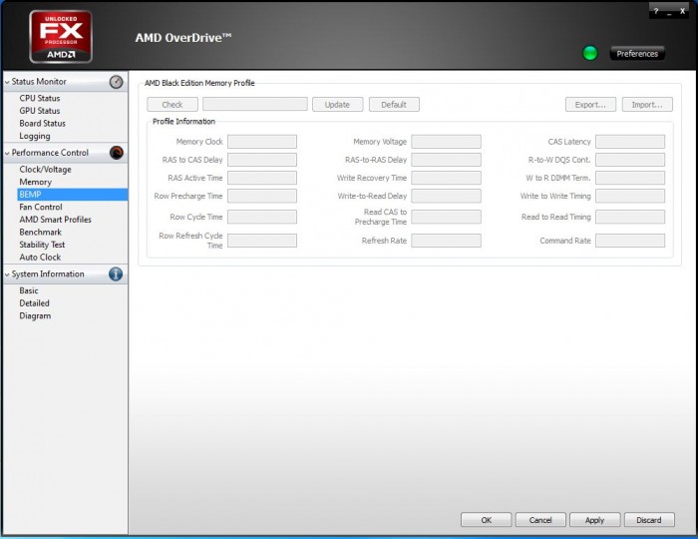
Task: Click the CAS Latency field
Action: [x=630, y=142]
